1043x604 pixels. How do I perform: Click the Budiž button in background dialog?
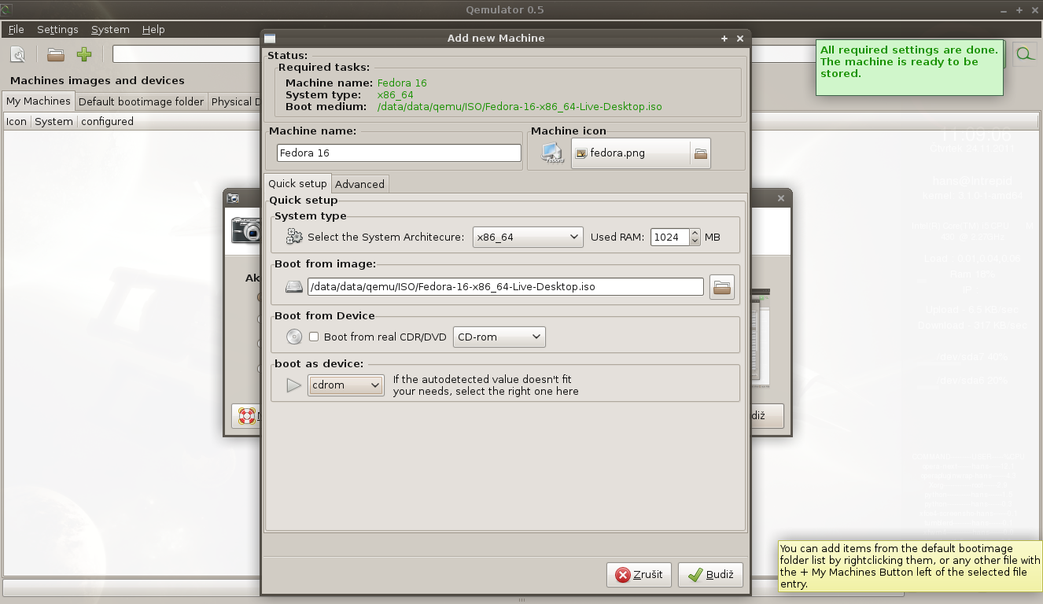coord(767,416)
